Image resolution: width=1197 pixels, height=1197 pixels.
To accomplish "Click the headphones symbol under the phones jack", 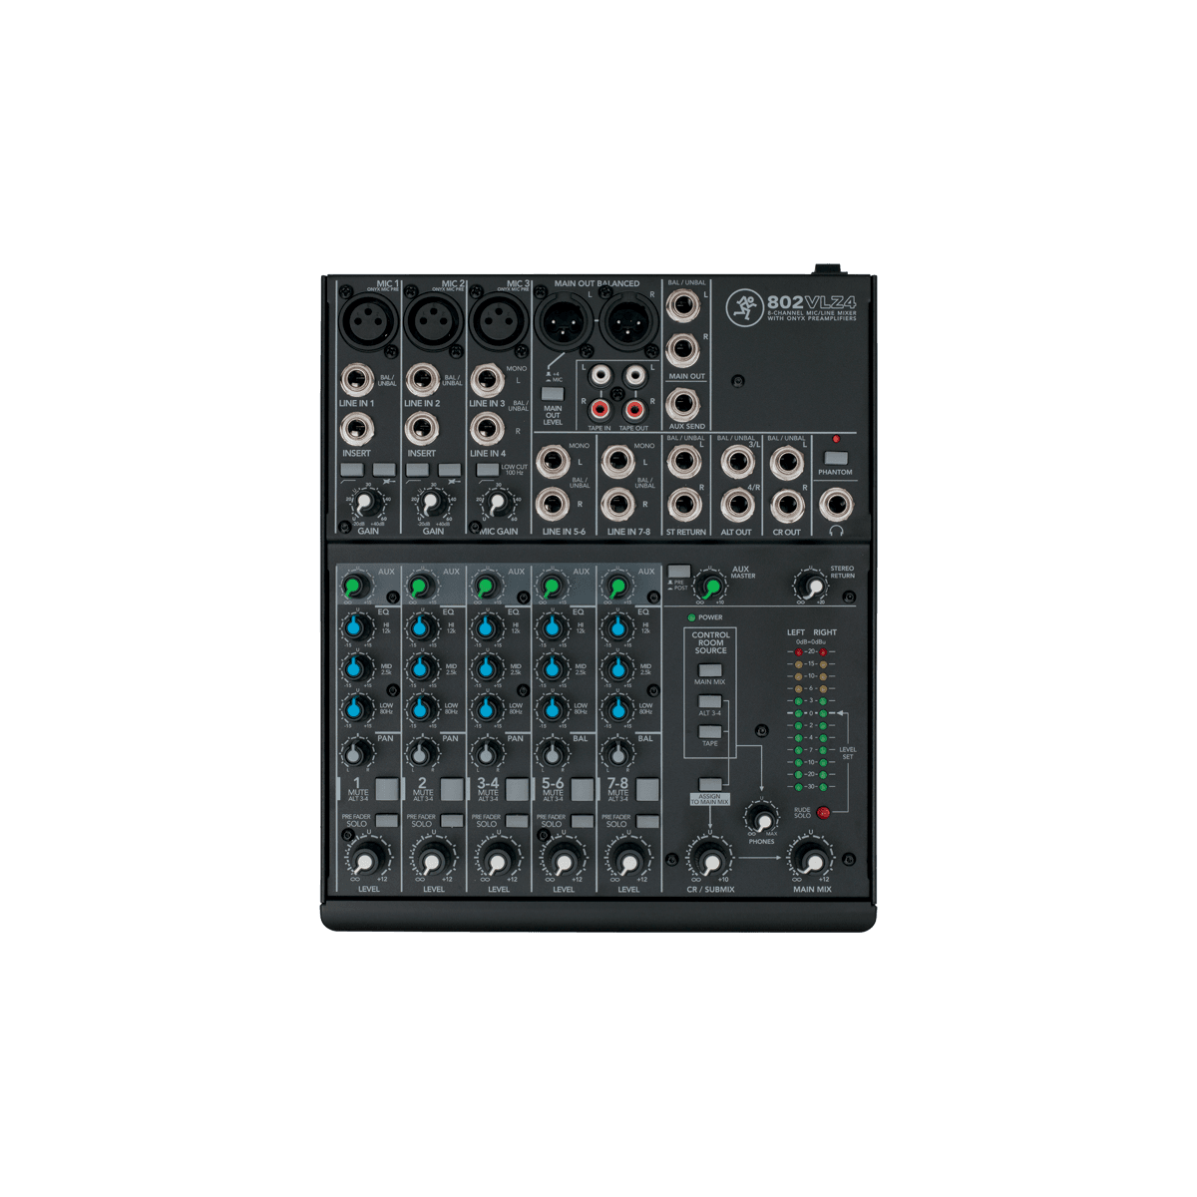I will pyautogui.click(x=836, y=532).
